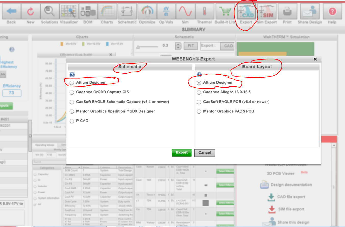
Task: Select Altium Designer under Board Layout
Action: (x=199, y=83)
